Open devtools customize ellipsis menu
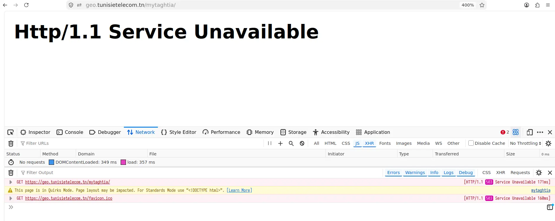The width and height of the screenshot is (555, 221). coord(540,132)
